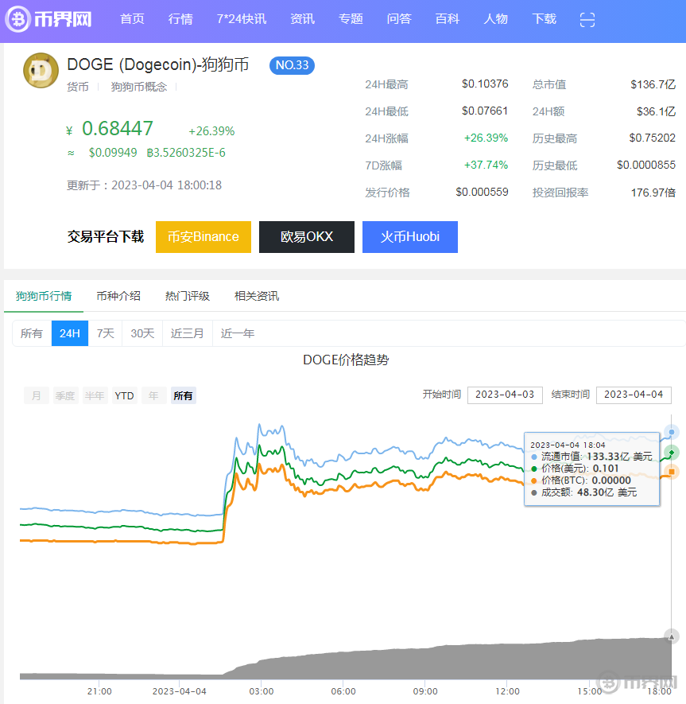Image resolution: width=686 pixels, height=704 pixels.
Task: Click the 03:00 time axis label
Action: point(262,691)
